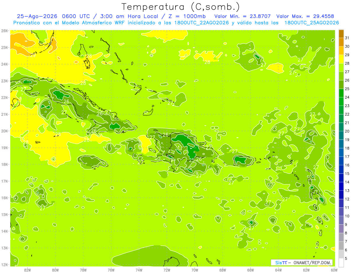Click the color bar label "31"
The width and height of the screenshot is (355, 274).
point(347,38)
